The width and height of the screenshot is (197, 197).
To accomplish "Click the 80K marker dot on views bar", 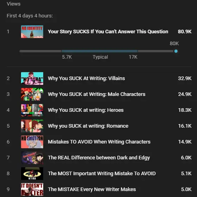I will coord(176,51).
